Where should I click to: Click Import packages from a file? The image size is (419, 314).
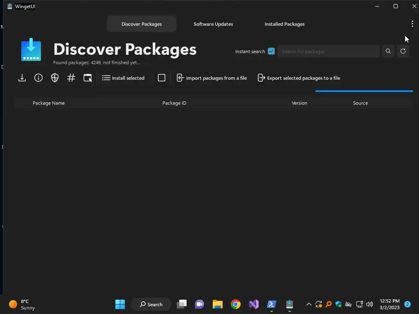coord(212,78)
